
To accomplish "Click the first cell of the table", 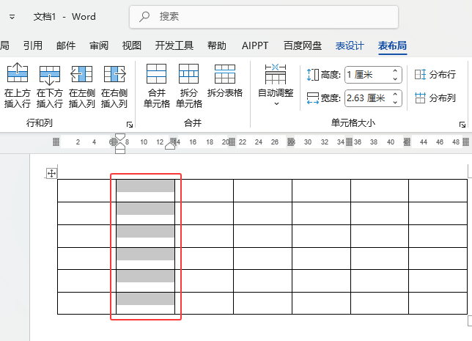I will (86, 191).
